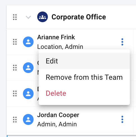Click avatar of third user row
136x137 pixels.
[28, 93]
